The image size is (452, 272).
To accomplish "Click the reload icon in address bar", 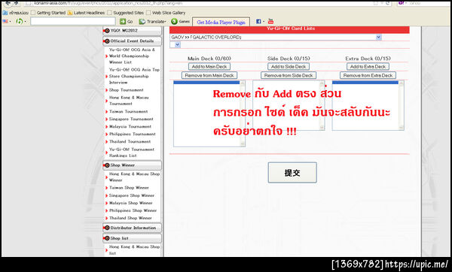I will pos(388,3).
